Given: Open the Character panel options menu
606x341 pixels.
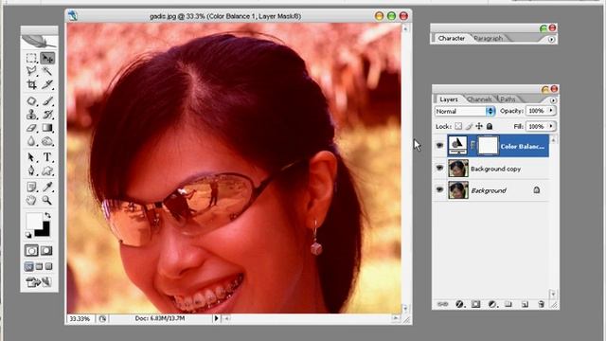Looking at the screenshot, I should tap(551, 39).
